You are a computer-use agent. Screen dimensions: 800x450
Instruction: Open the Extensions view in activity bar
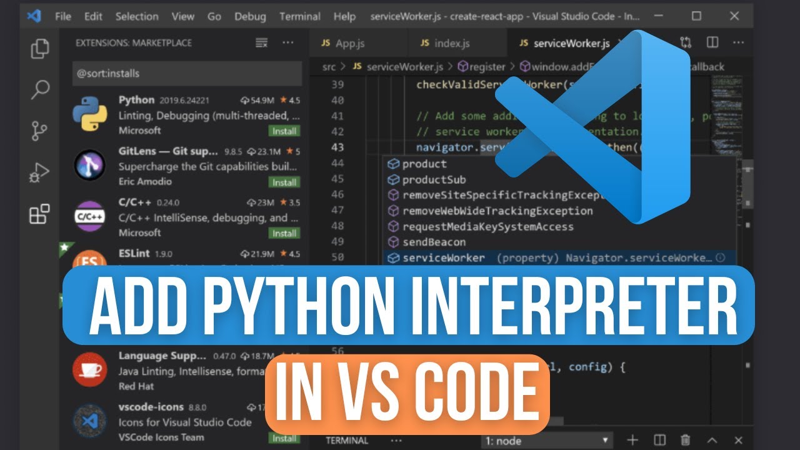point(39,214)
